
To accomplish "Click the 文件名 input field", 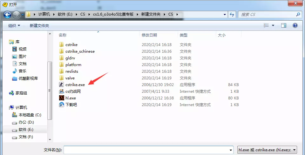I will pos(148,150).
